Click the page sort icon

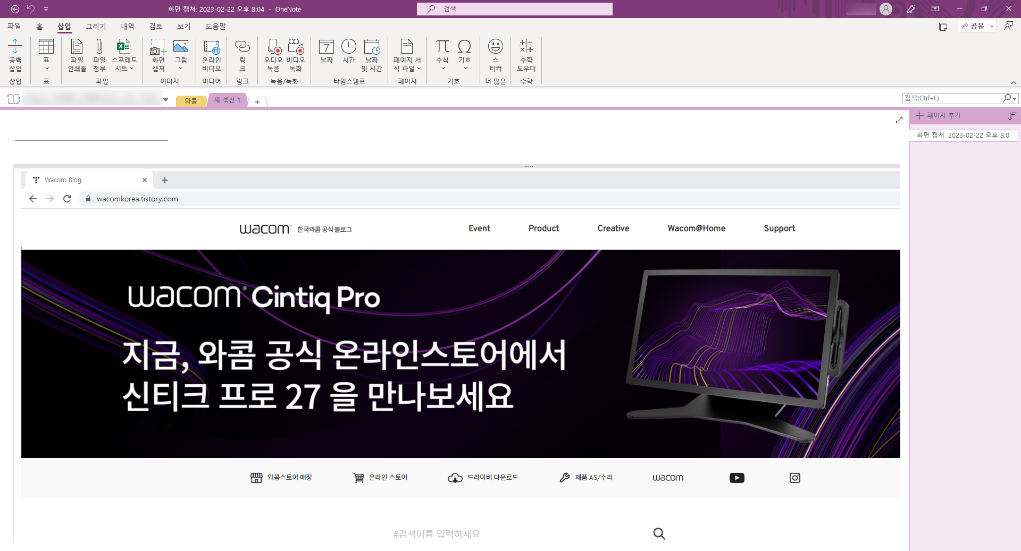(x=1012, y=115)
